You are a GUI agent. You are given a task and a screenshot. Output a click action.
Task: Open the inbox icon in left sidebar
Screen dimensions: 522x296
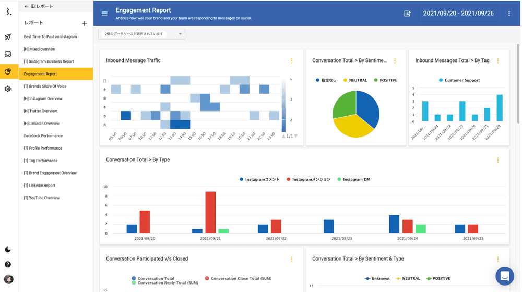[x=8, y=54]
